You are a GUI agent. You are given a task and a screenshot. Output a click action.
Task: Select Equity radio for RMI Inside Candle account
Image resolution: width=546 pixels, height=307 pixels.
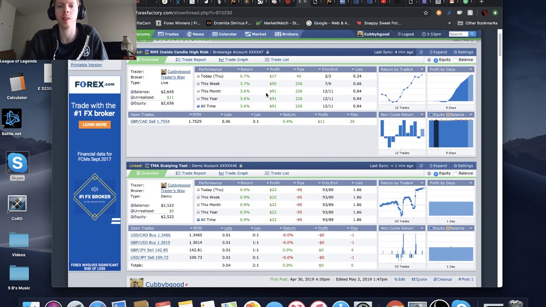[436, 60]
